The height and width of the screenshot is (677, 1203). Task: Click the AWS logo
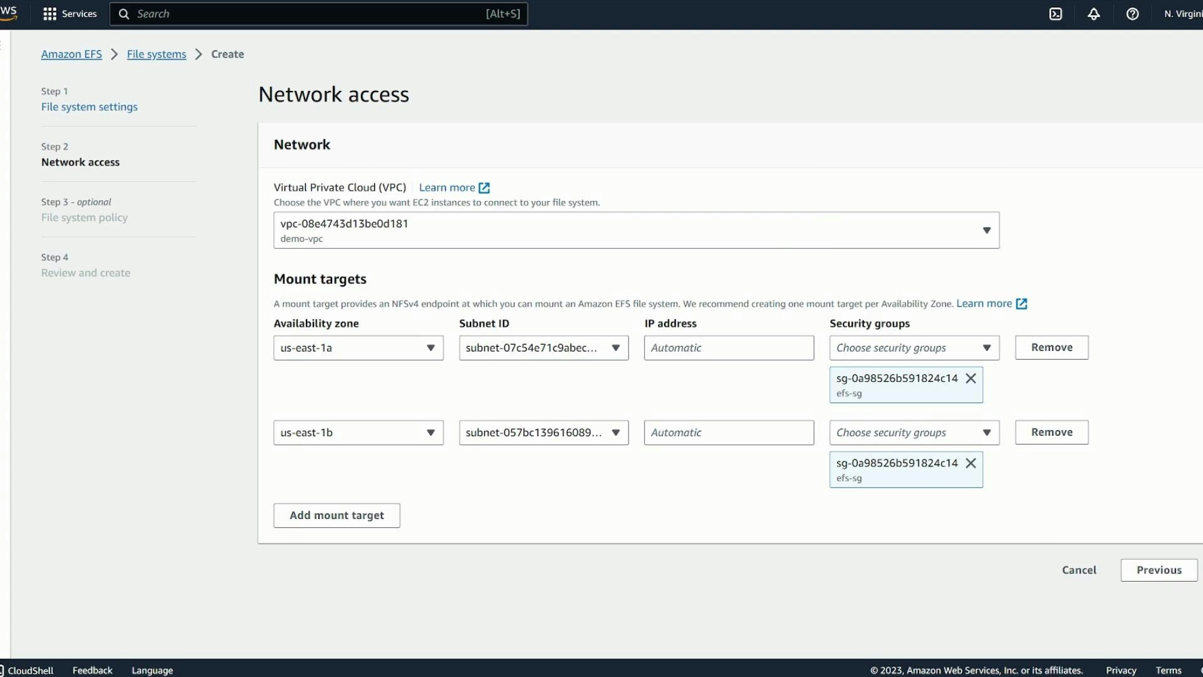pyautogui.click(x=9, y=13)
